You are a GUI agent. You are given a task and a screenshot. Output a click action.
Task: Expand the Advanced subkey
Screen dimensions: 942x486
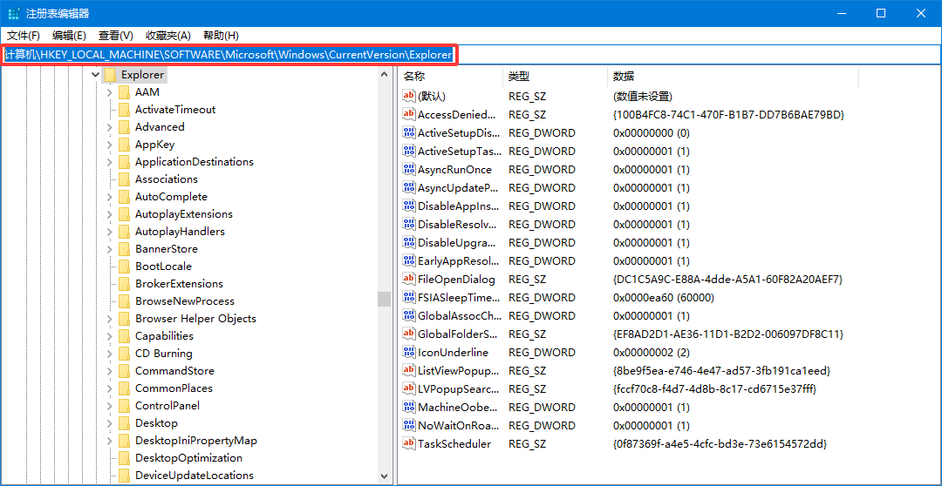tap(109, 127)
